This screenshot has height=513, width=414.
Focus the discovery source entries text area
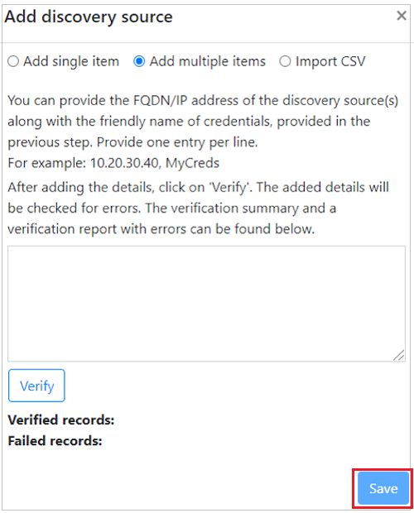[x=206, y=304]
